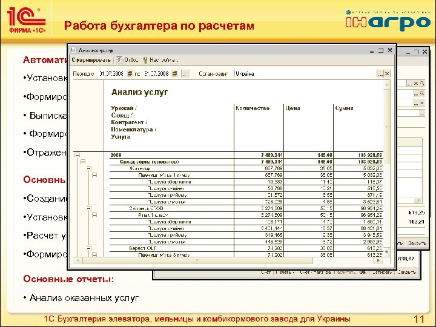The image size is (436, 327).
Task: Click magnifier icon in background window's second field
Action: point(422,93)
